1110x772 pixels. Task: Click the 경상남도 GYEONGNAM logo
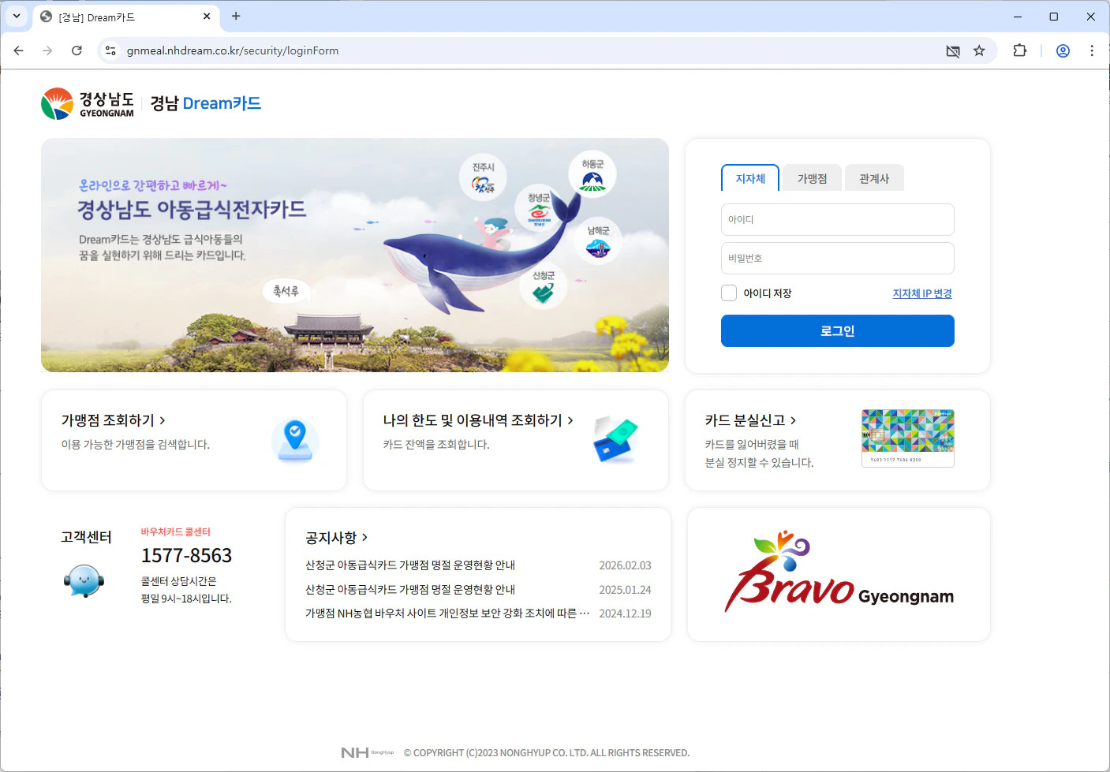[87, 103]
